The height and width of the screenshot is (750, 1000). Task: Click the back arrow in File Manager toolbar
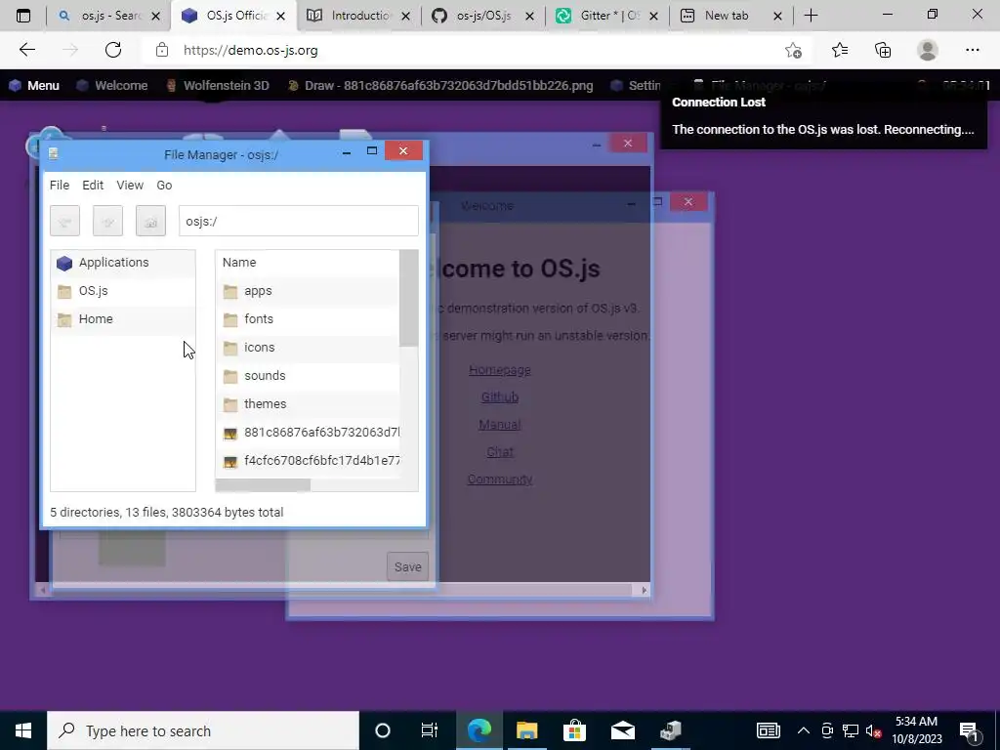(65, 222)
